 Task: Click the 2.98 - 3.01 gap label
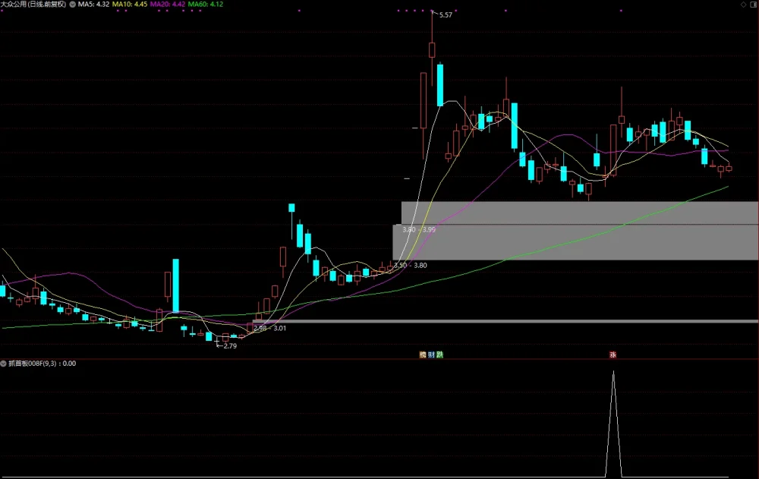269,328
